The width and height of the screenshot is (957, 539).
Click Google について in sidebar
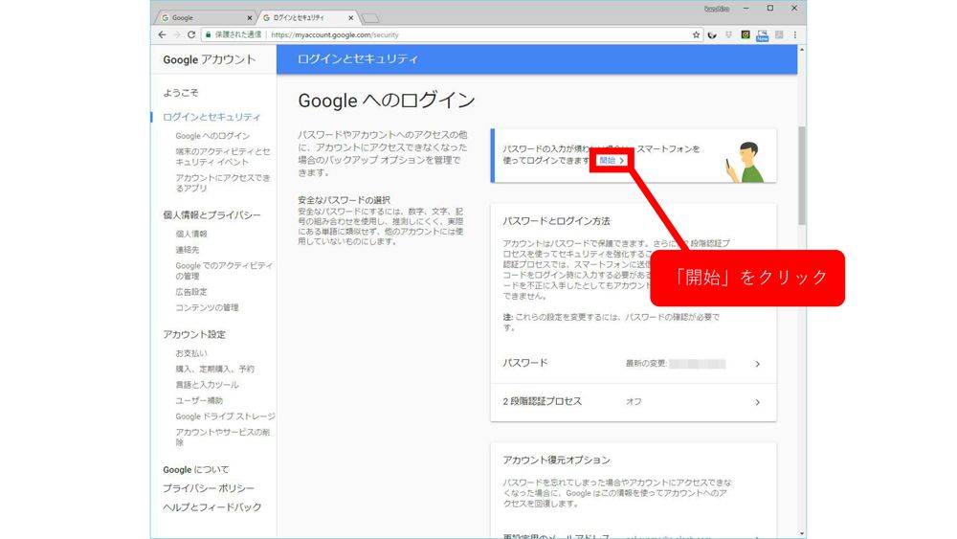[196, 469]
